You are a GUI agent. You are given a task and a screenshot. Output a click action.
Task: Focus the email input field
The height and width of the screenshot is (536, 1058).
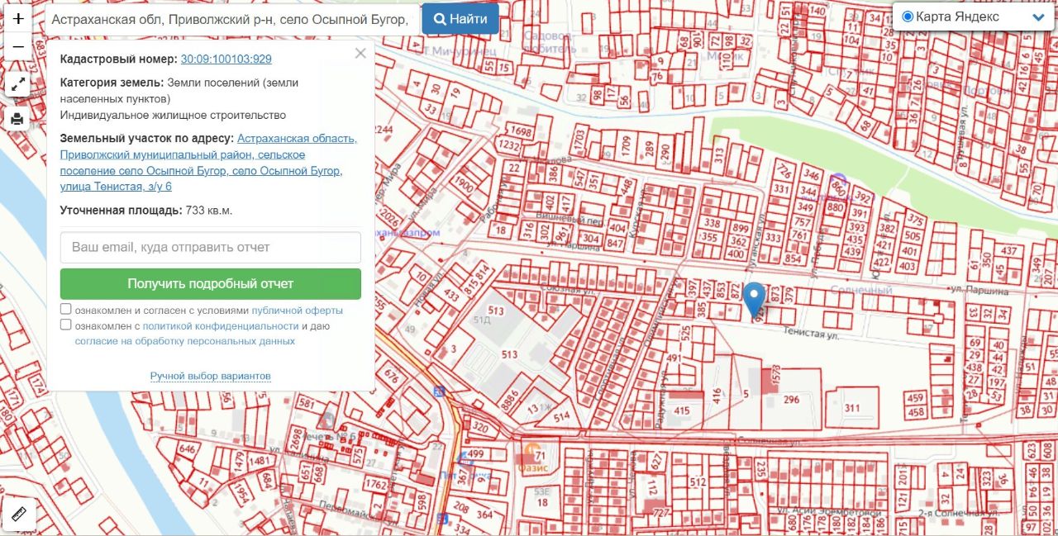(211, 247)
